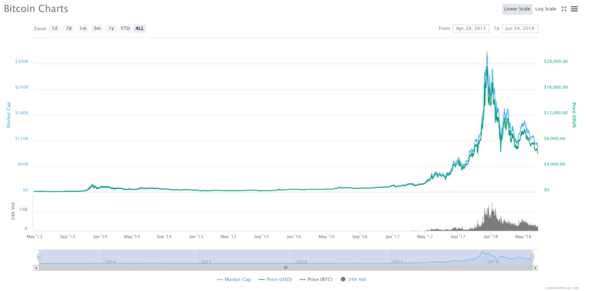This screenshot has height=291, width=589.
Task: Select the YTD zoom option
Action: 125,28
